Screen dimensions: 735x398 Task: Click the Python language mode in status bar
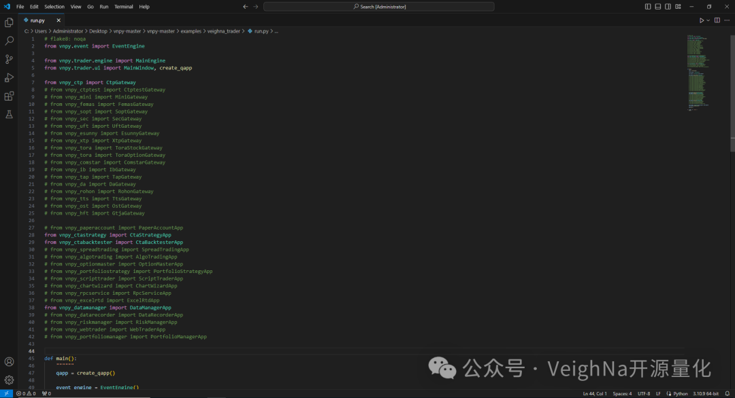[679, 393]
